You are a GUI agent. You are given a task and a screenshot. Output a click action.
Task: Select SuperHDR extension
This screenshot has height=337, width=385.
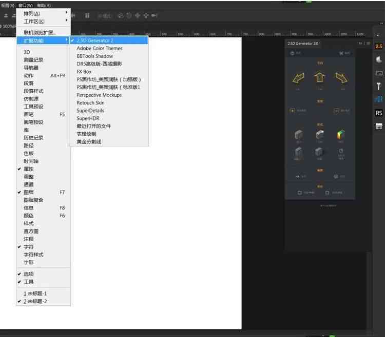coord(109,118)
